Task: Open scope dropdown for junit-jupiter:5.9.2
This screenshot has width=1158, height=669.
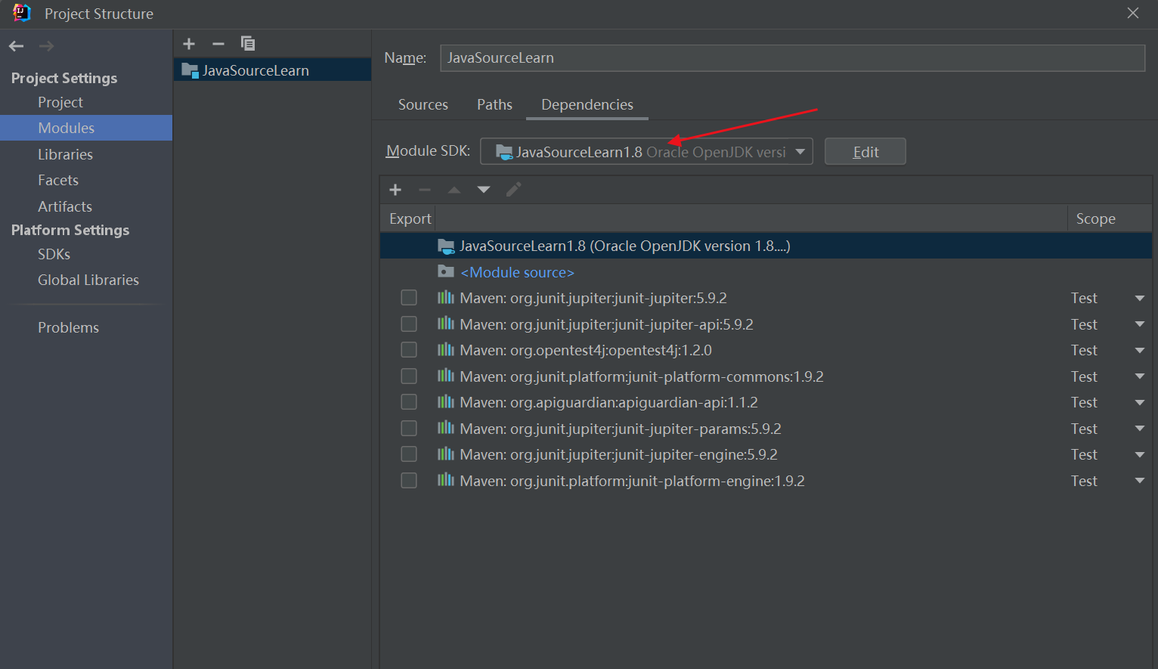Action: [x=1139, y=299]
